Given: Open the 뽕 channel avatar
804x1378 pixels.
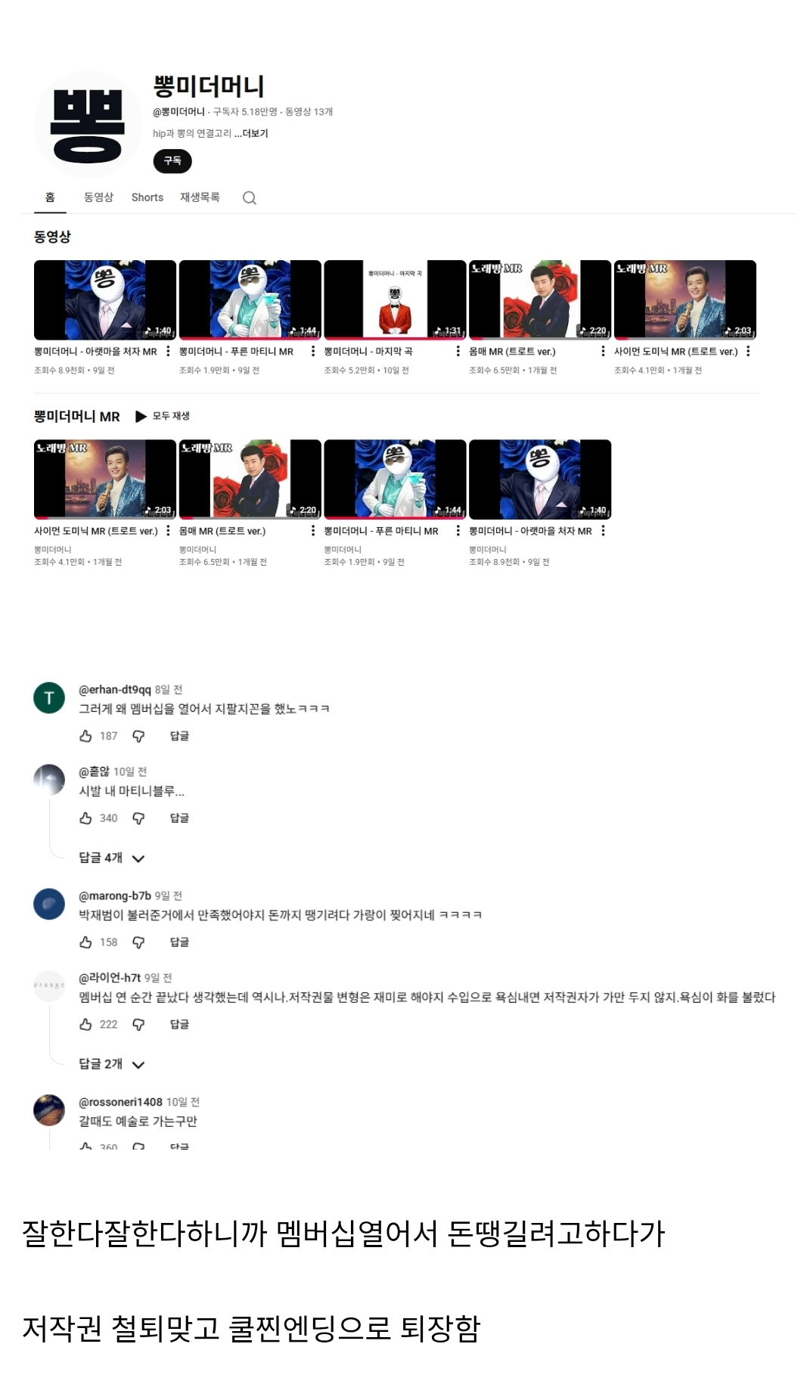Looking at the screenshot, I should [x=88, y=125].
